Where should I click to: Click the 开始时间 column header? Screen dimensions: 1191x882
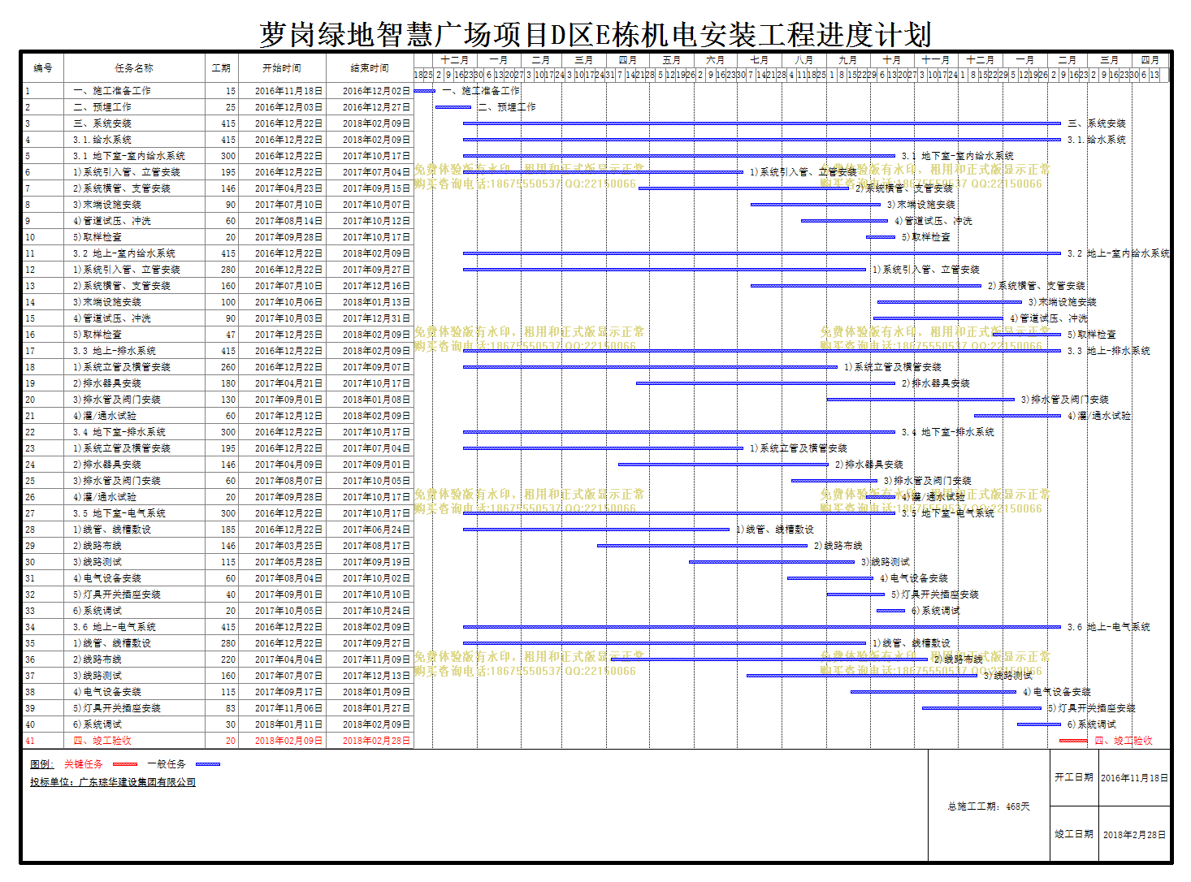click(283, 68)
